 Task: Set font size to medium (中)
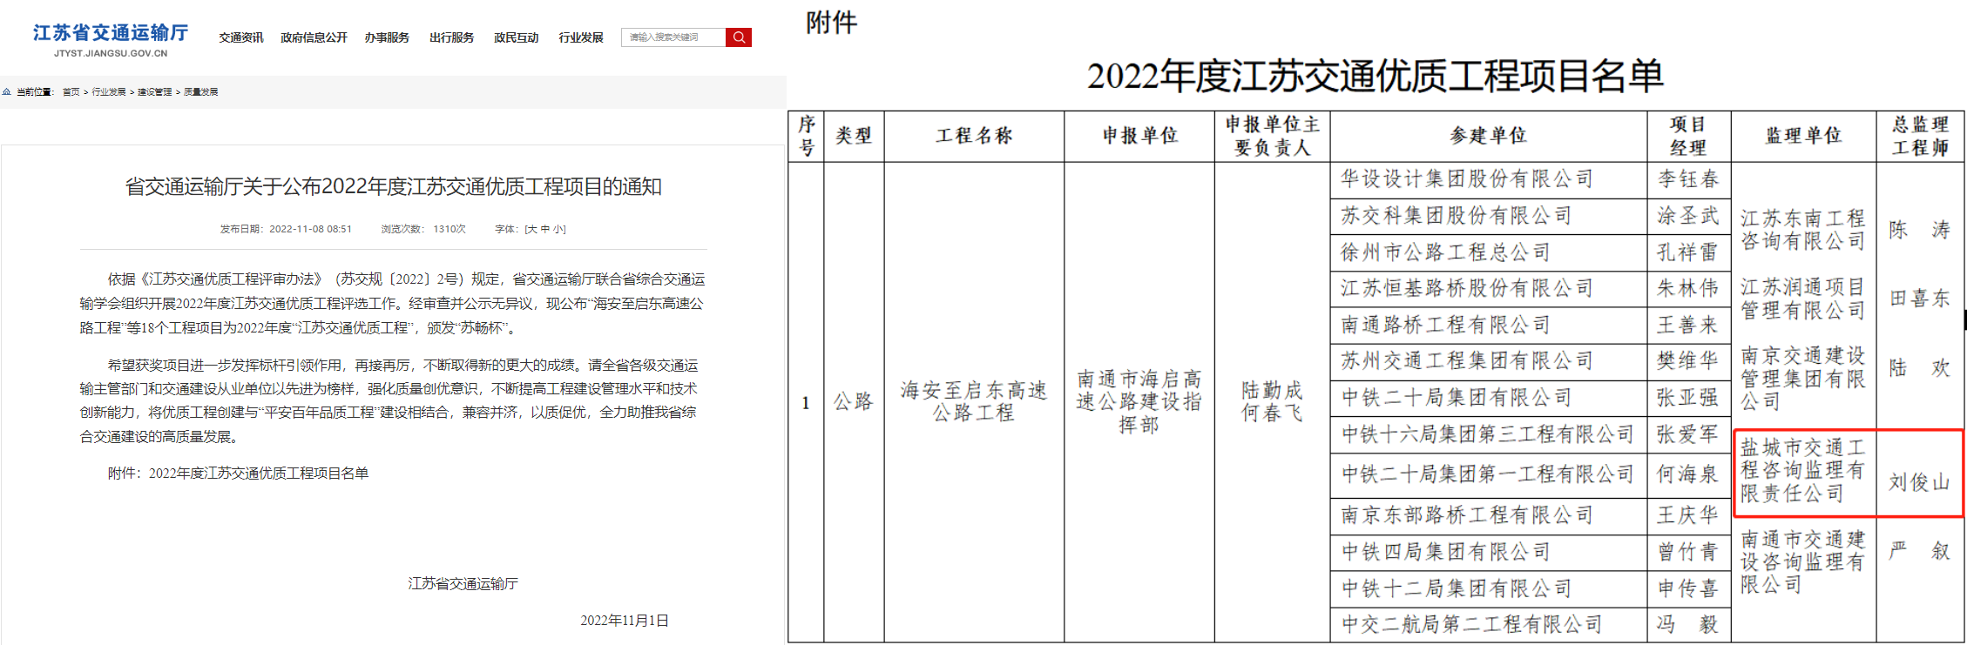point(544,230)
